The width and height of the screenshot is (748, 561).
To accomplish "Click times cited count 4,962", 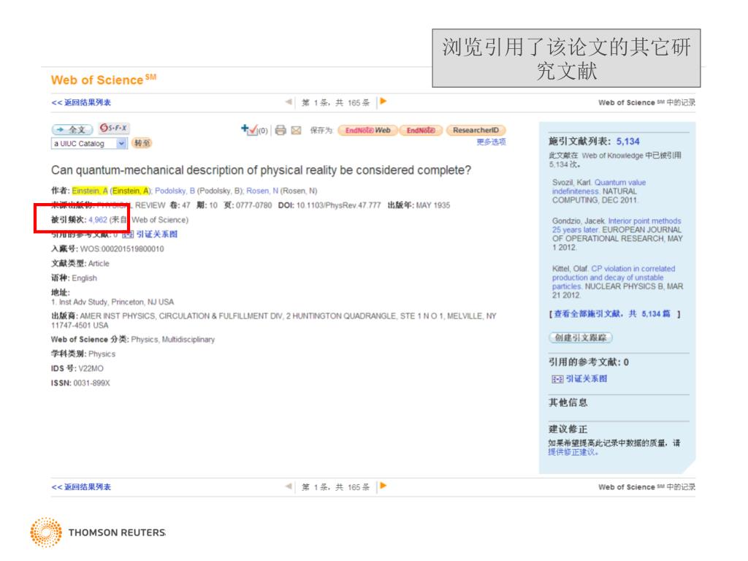I will 98,220.
